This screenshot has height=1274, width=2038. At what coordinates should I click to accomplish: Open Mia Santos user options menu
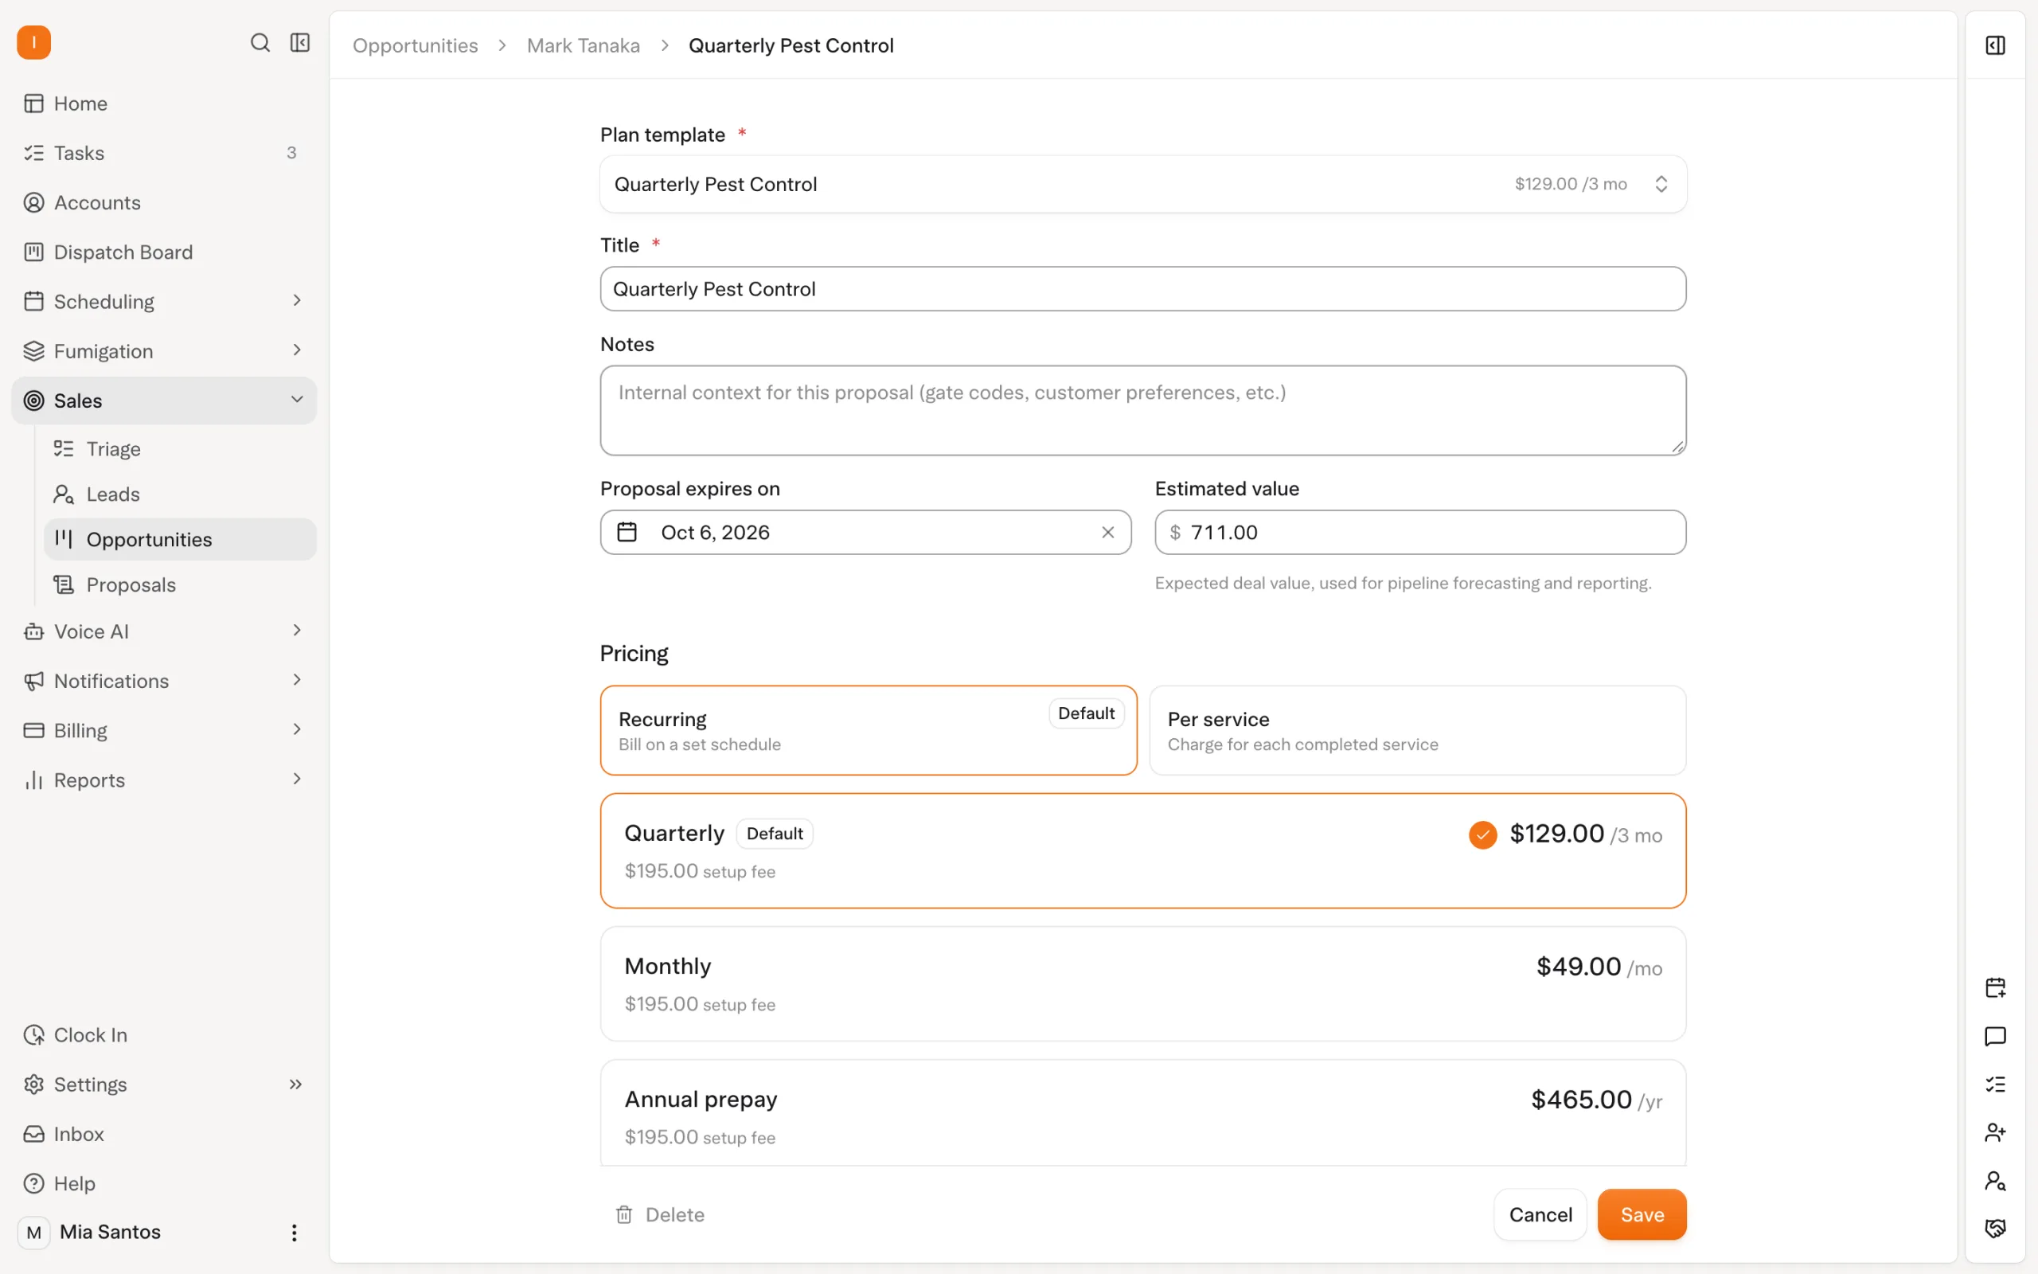pos(294,1233)
